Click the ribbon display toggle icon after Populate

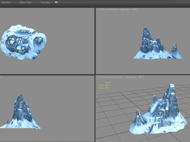[56, 2]
